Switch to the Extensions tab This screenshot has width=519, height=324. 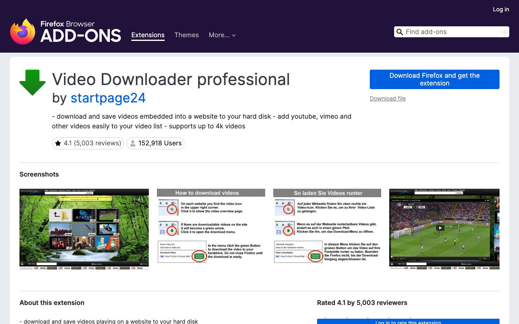[x=148, y=35]
